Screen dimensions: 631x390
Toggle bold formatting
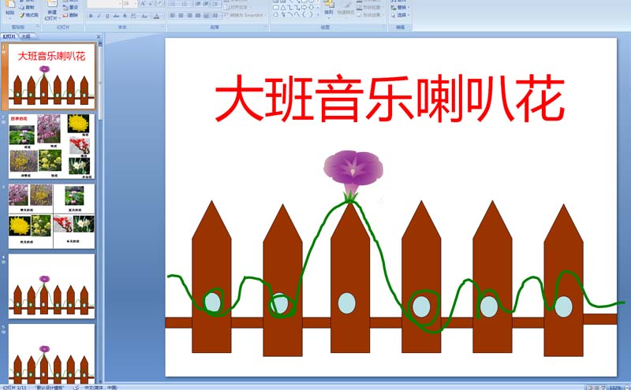91,16
